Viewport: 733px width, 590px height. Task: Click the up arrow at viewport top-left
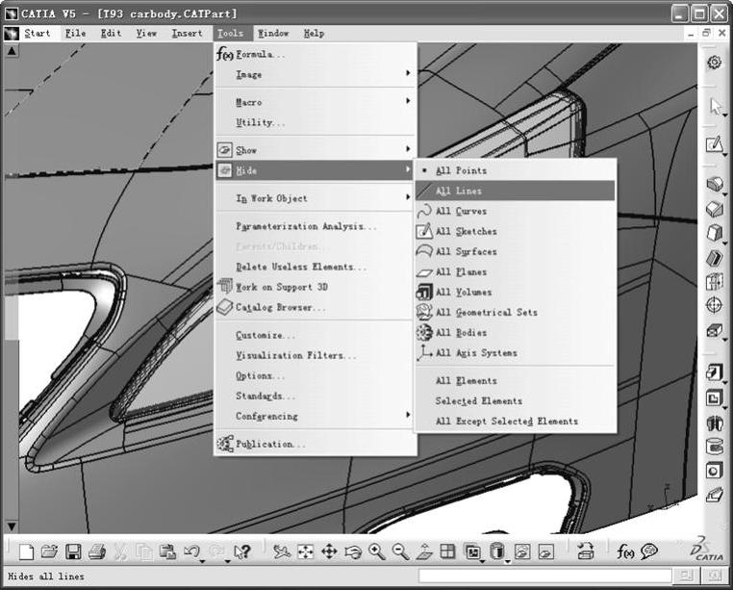click(12, 51)
